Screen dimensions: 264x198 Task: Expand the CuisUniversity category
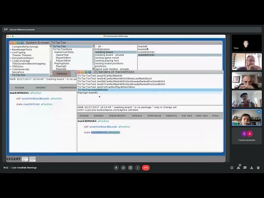point(11,69)
